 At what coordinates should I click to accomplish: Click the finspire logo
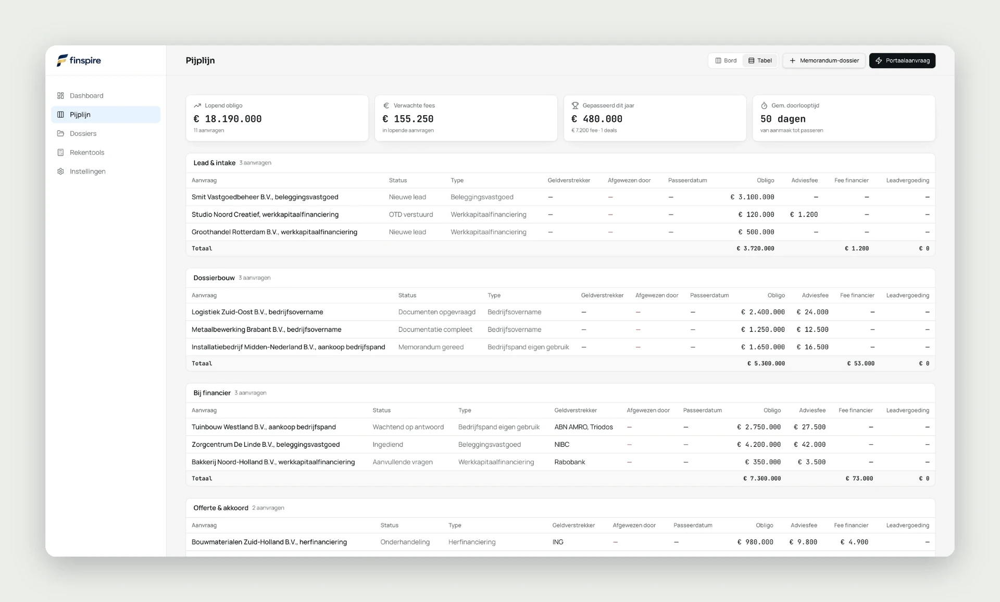pyautogui.click(x=79, y=60)
